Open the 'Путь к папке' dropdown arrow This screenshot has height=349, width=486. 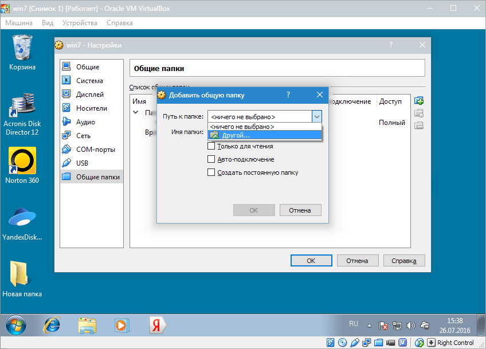[x=316, y=116]
